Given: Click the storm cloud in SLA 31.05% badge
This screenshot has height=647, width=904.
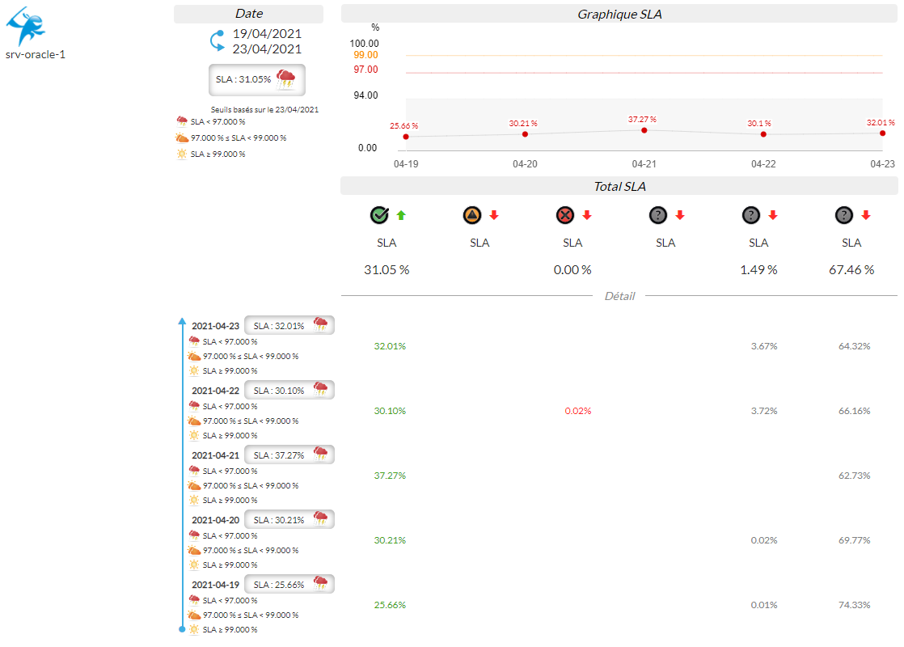Looking at the screenshot, I should pos(285,79).
